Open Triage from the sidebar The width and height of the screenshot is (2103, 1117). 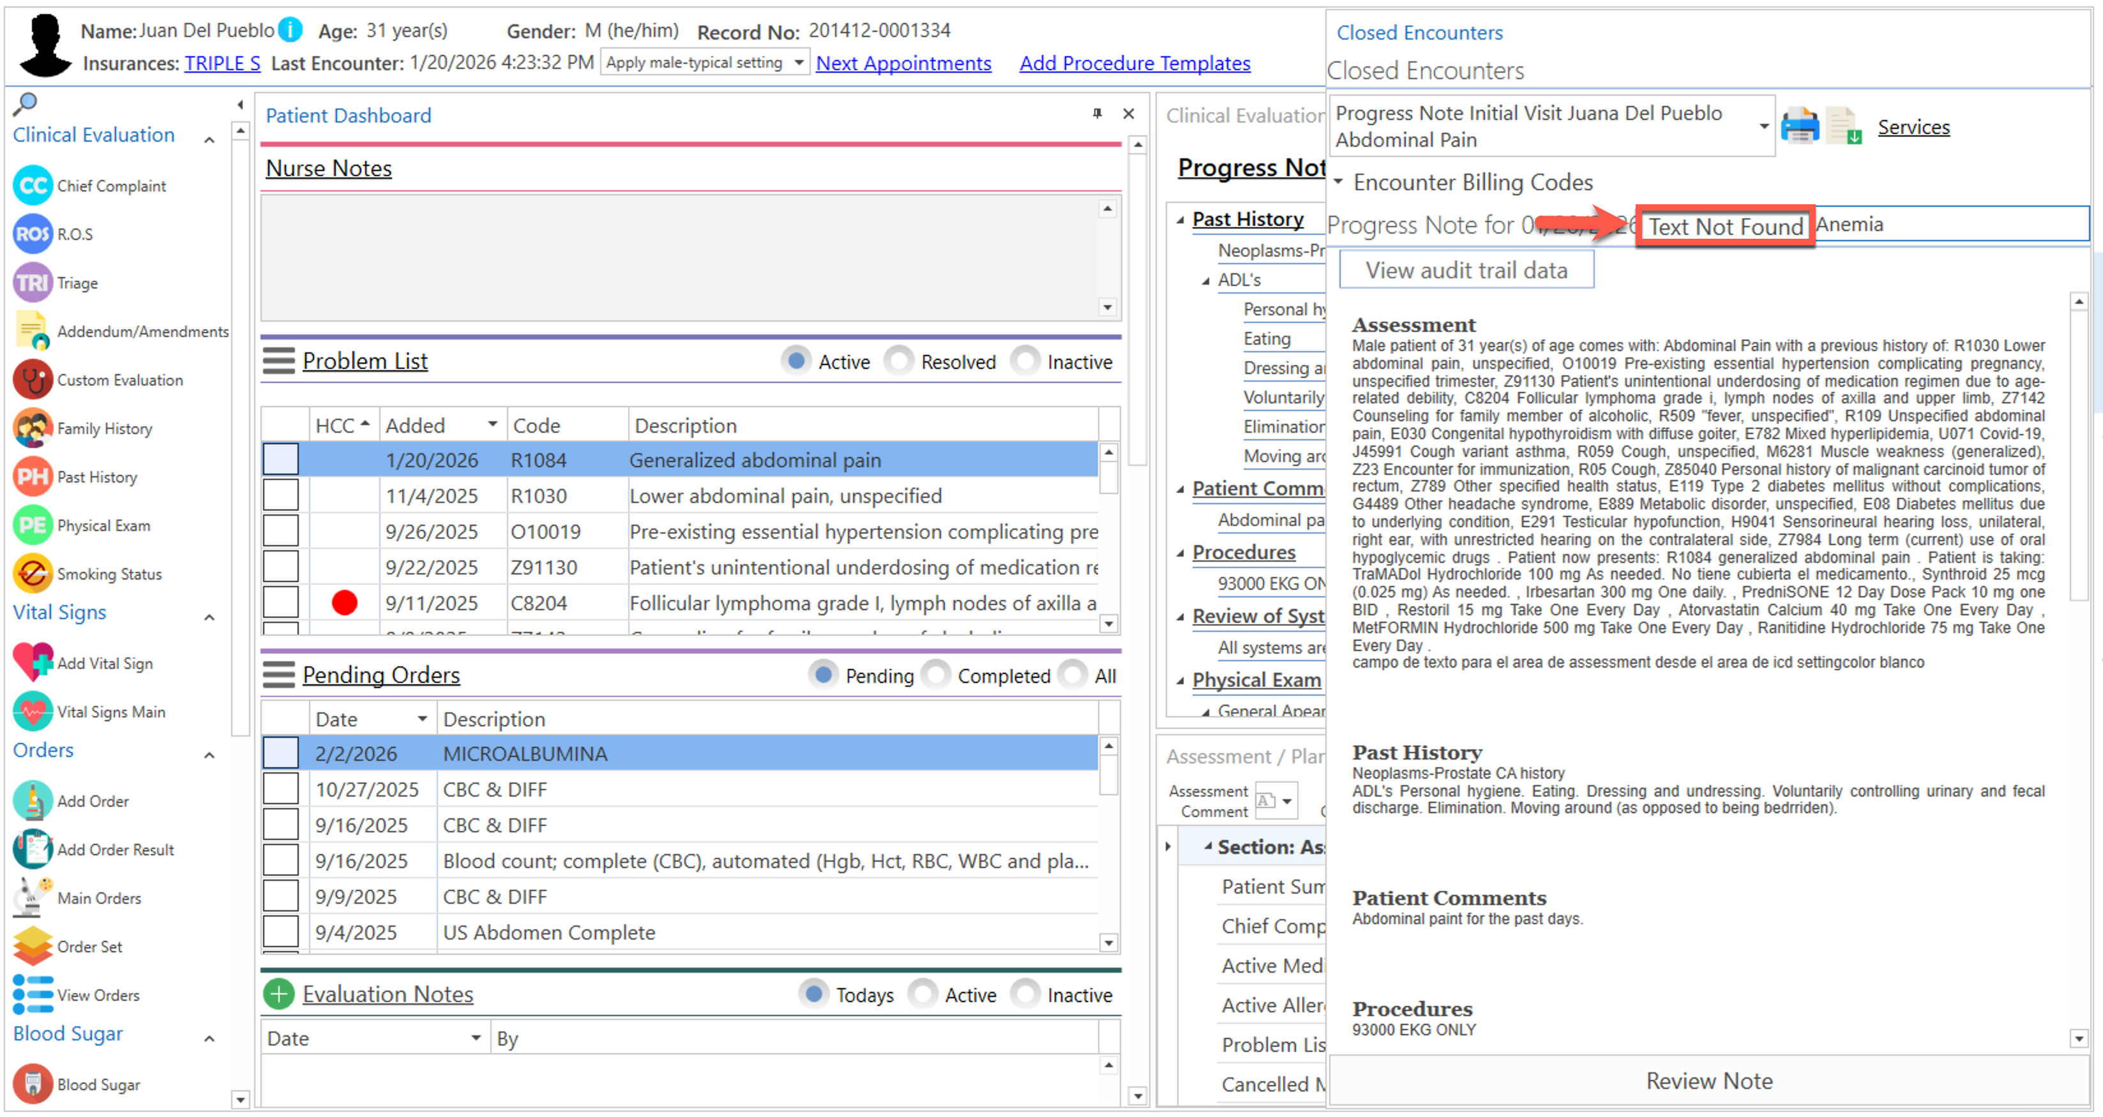[x=33, y=283]
